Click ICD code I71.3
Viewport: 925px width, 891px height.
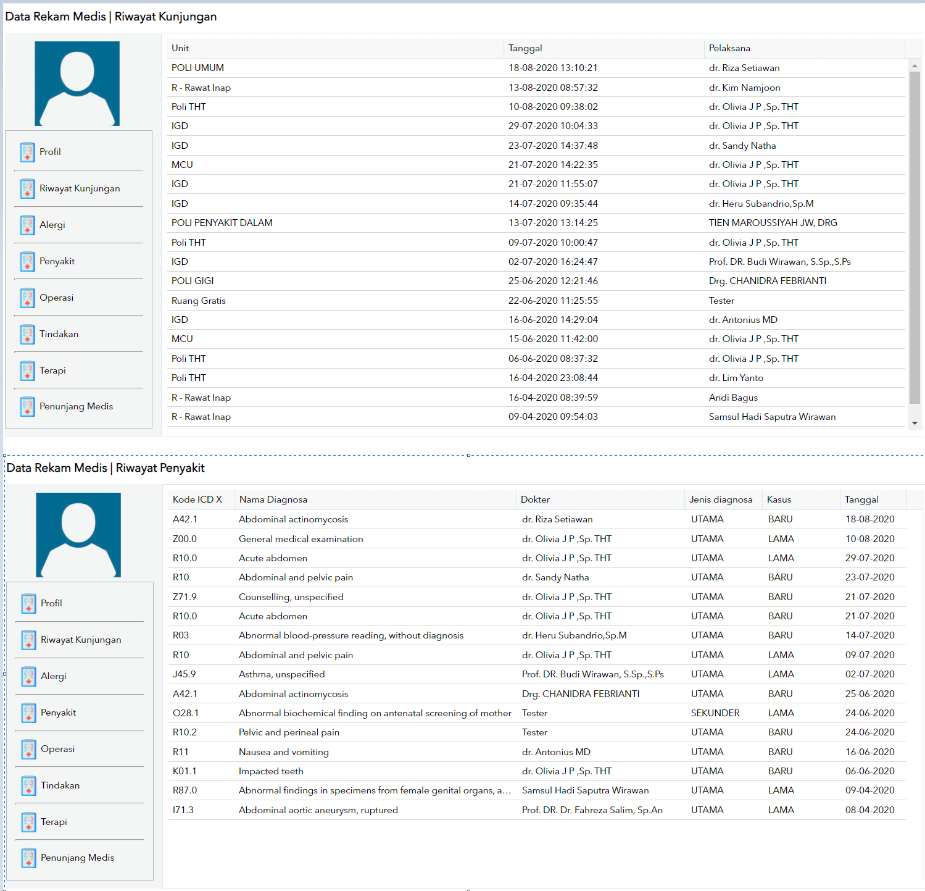[183, 810]
